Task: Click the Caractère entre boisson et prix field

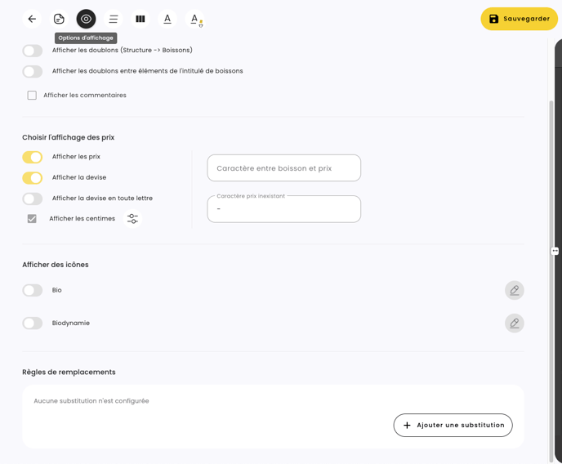Action: coord(283,168)
